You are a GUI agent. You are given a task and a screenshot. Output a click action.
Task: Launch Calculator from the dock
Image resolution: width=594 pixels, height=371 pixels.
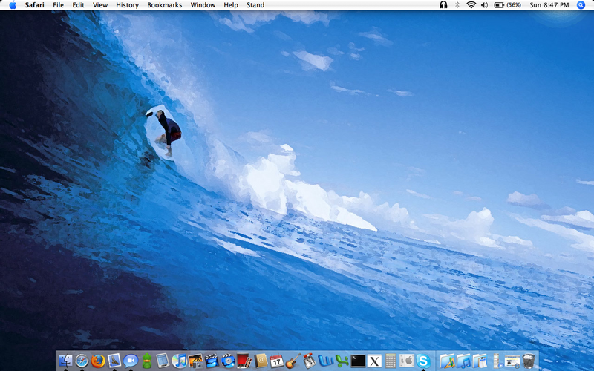click(391, 361)
